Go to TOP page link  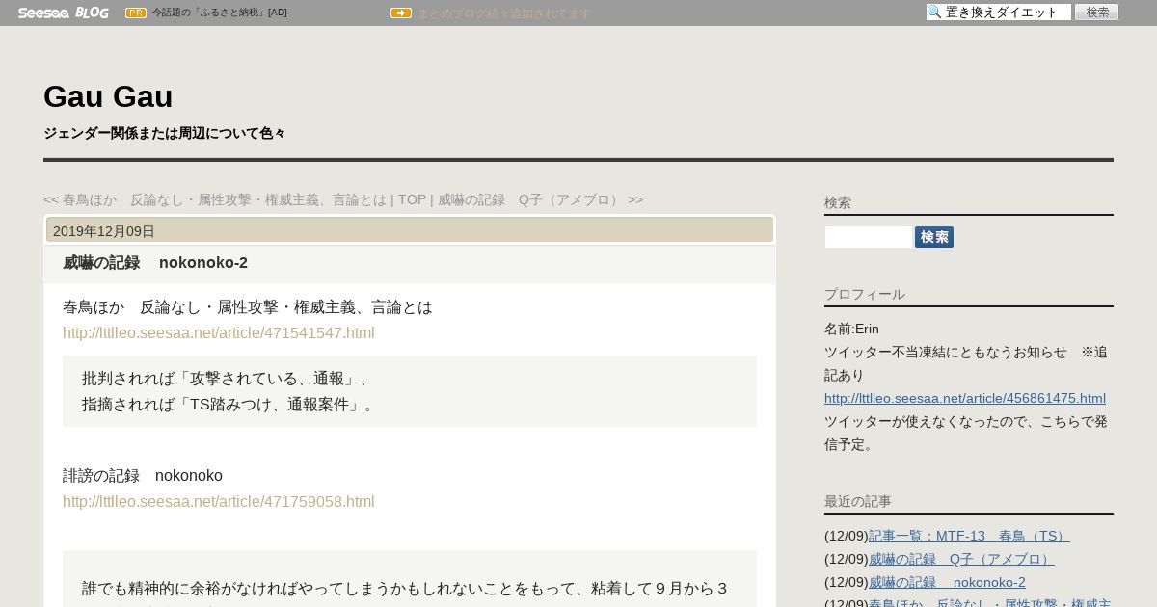(413, 199)
